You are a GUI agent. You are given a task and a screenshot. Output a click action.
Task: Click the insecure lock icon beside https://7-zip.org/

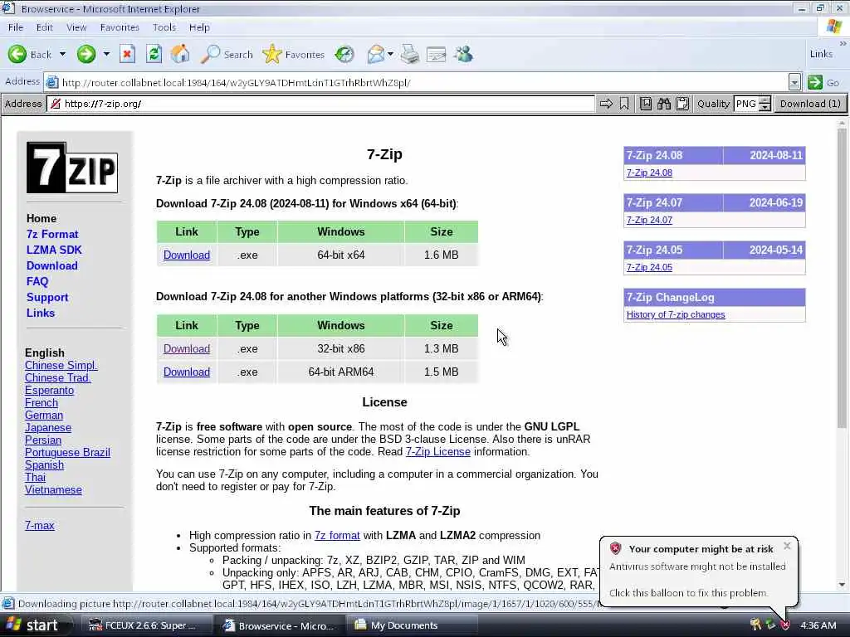[x=56, y=104]
